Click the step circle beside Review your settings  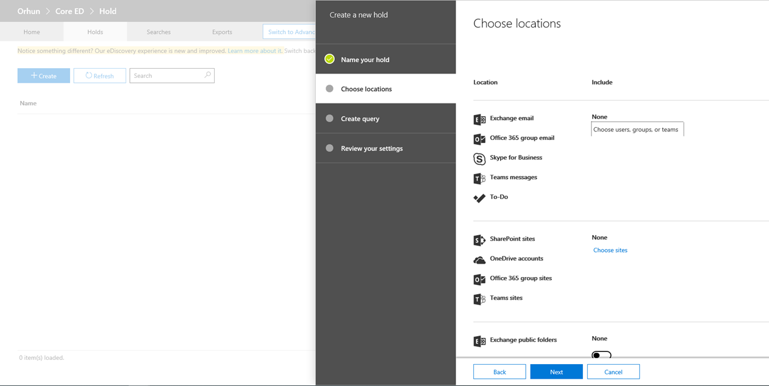(x=329, y=148)
